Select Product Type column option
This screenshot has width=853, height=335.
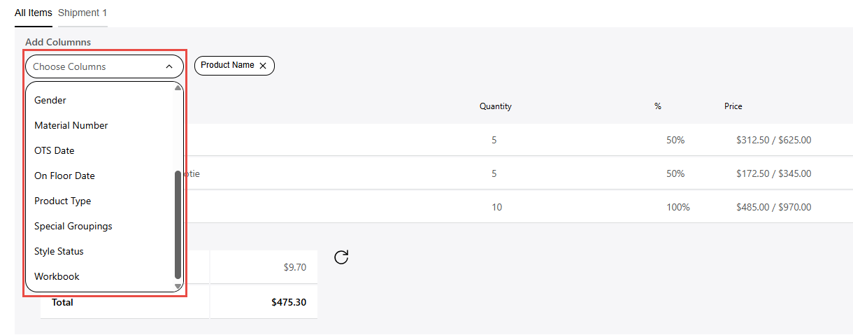[63, 201]
